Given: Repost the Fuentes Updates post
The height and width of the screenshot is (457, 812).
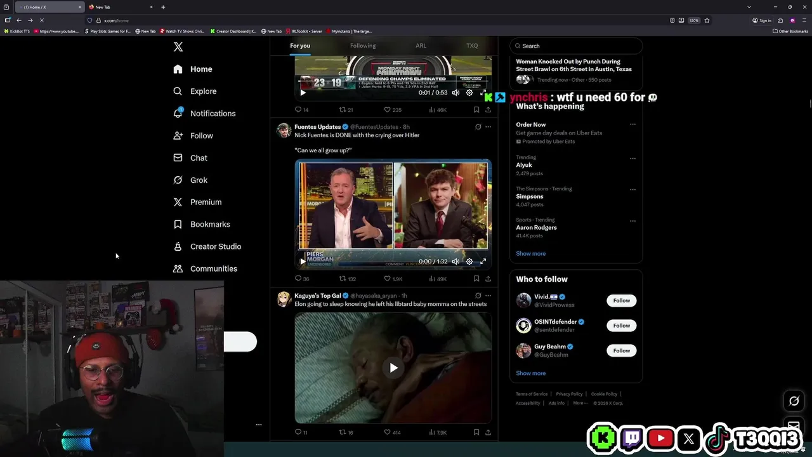Looking at the screenshot, I should pos(347,279).
